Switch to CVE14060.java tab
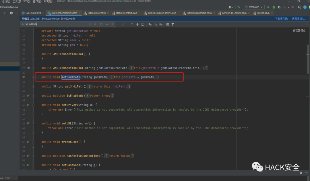The width and height of the screenshot is (310, 181). [33, 13]
